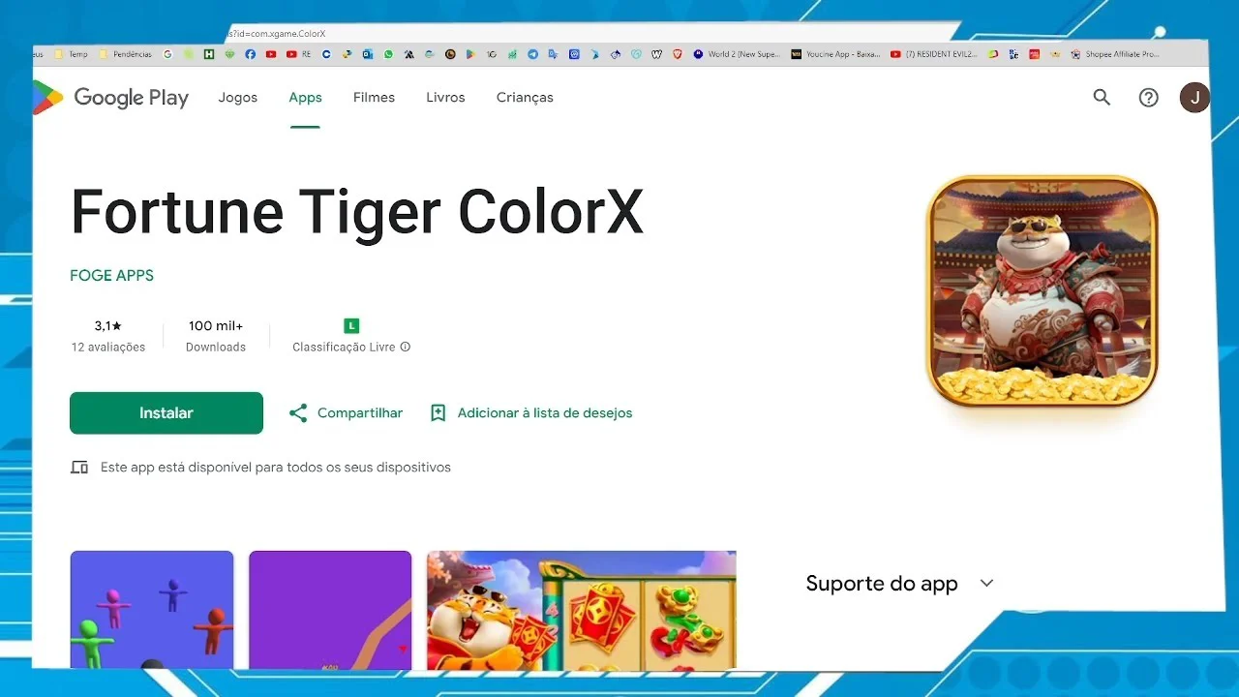Click the 100 mil+ downloads count
1239x697 pixels.
[216, 325]
